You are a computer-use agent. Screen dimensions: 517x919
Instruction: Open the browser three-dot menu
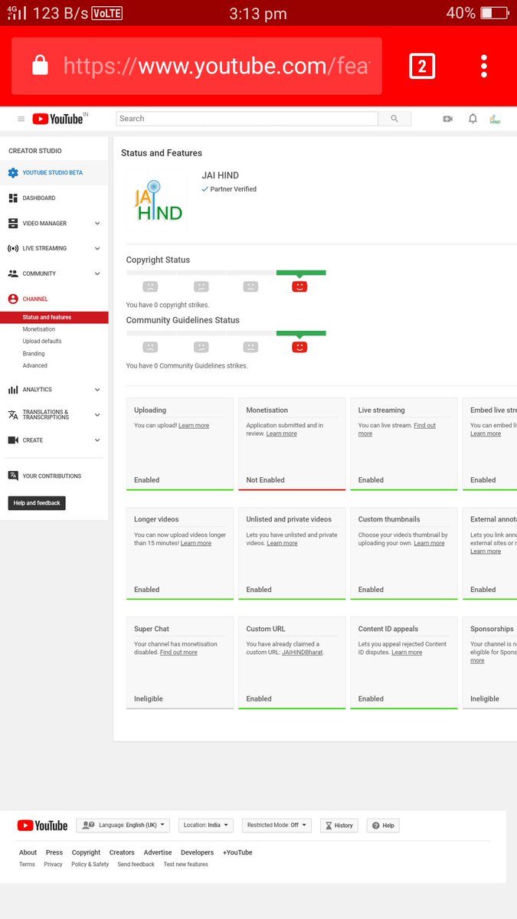(484, 66)
